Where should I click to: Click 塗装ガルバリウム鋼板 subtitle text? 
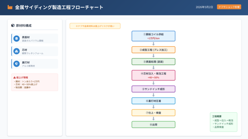point(32,41)
